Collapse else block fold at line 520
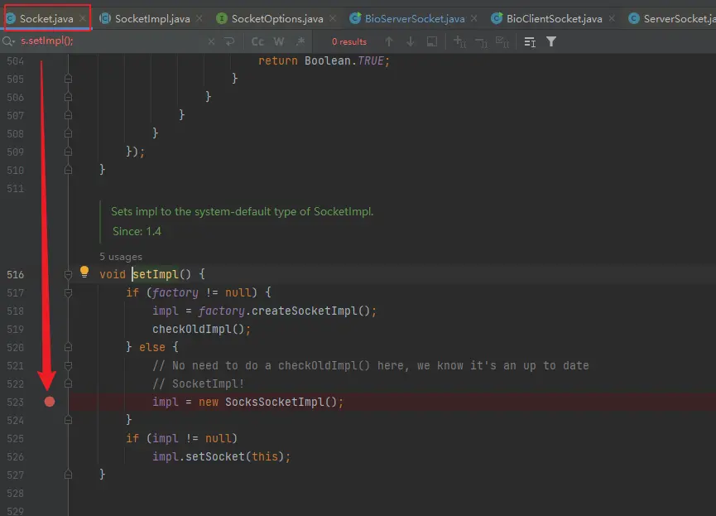Viewport: 716px width, 516px height. point(68,347)
